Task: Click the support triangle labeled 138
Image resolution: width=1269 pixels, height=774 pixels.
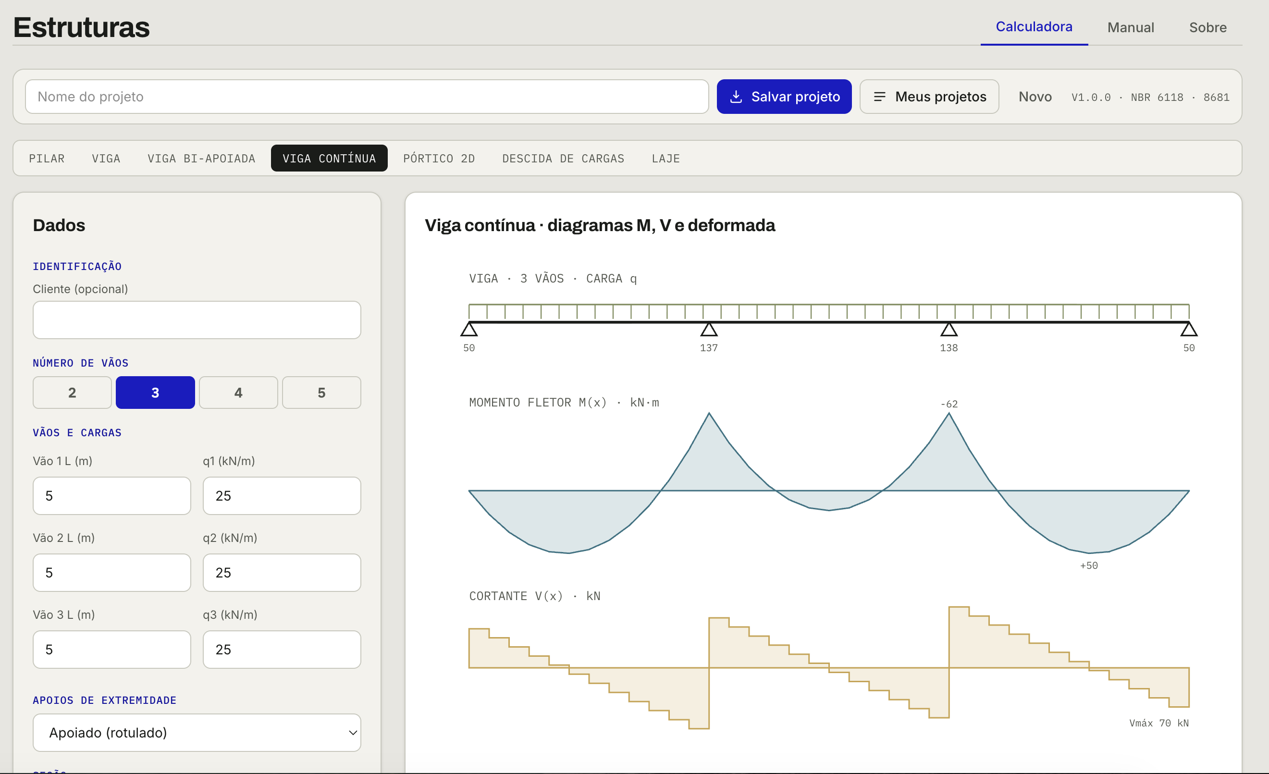Action: (949, 329)
